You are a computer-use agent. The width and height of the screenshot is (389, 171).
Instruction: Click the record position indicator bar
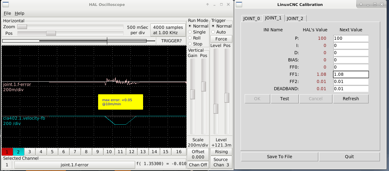(79, 41)
